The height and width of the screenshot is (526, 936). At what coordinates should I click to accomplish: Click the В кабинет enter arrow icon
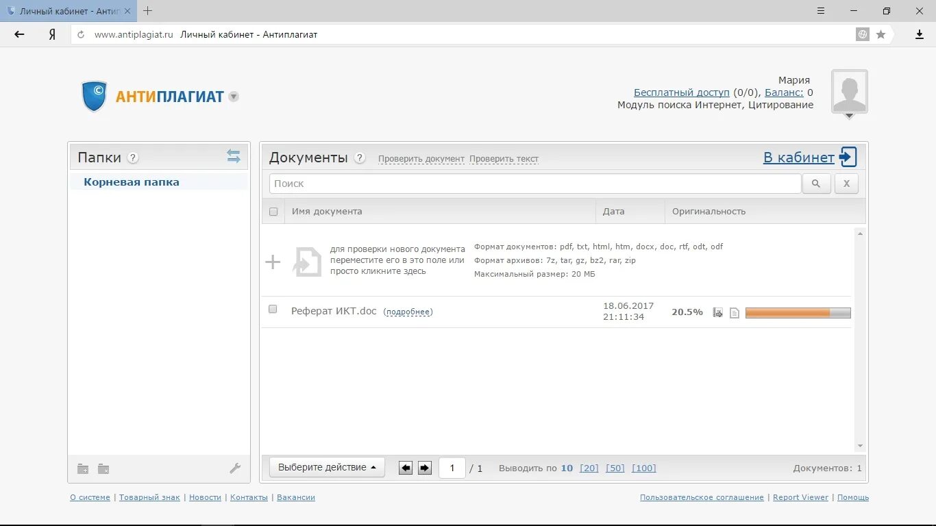coord(848,157)
